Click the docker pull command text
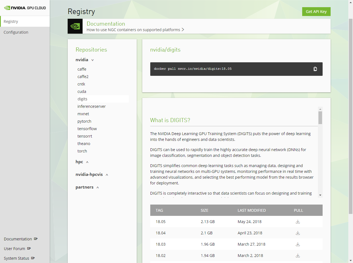The width and height of the screenshot is (353, 263). point(193,69)
